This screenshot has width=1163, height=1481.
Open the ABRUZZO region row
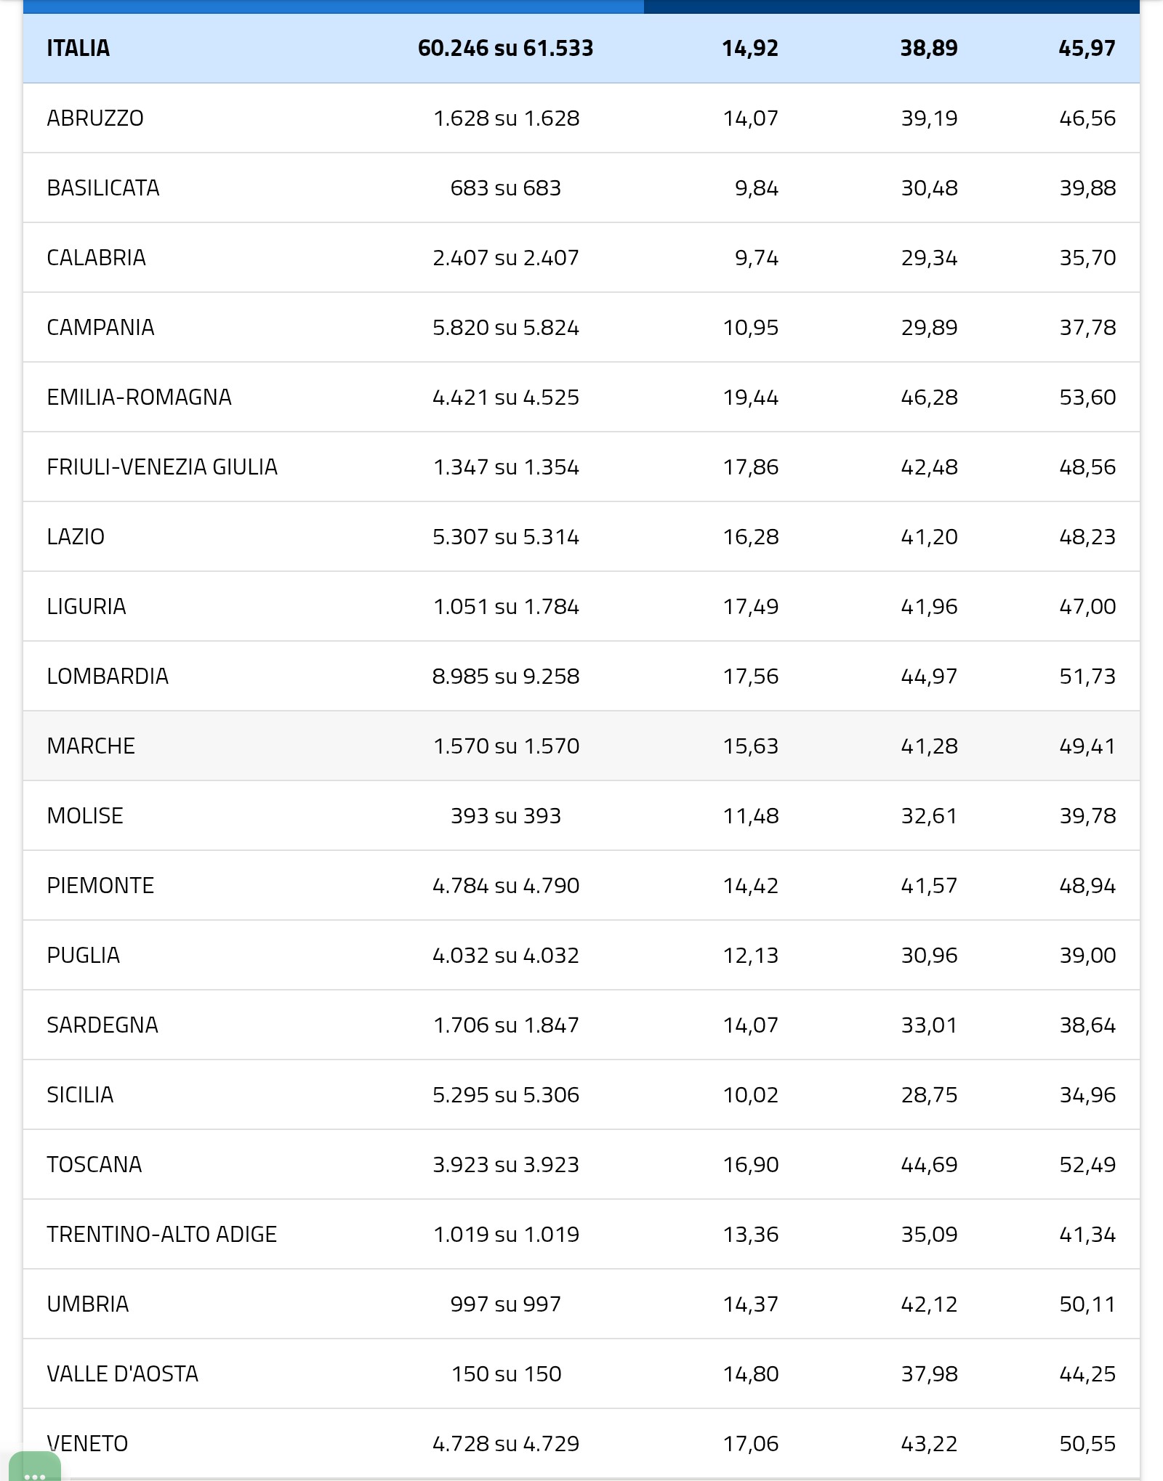[x=95, y=118]
